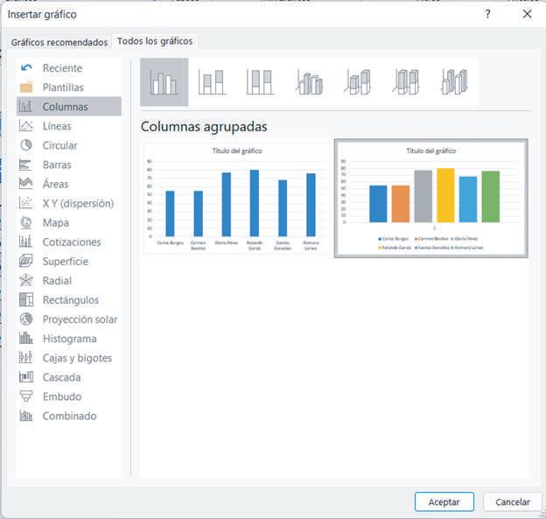Pick the single-color blue column chart preview
Screen dimensions: 546x519
[x=237, y=199]
